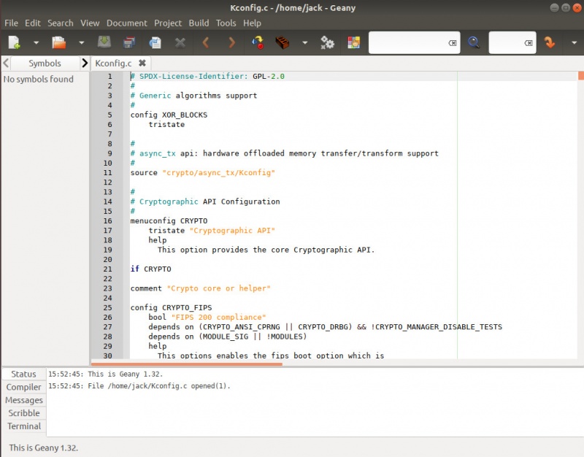This screenshot has height=457, width=584.
Task: Save the current file
Action: pyautogui.click(x=104, y=42)
